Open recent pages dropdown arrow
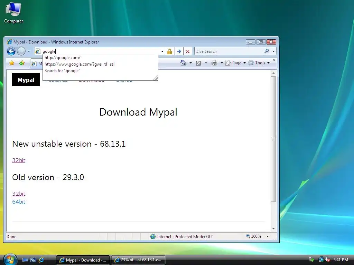Image resolution: width=354 pixels, height=265 pixels. [29, 51]
